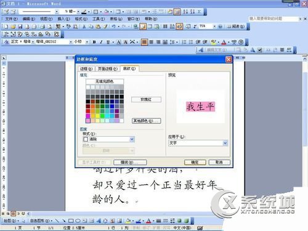Open the 自选图形 AutoShapes dropdown
The width and height of the screenshot is (308, 231).
pos(41,221)
